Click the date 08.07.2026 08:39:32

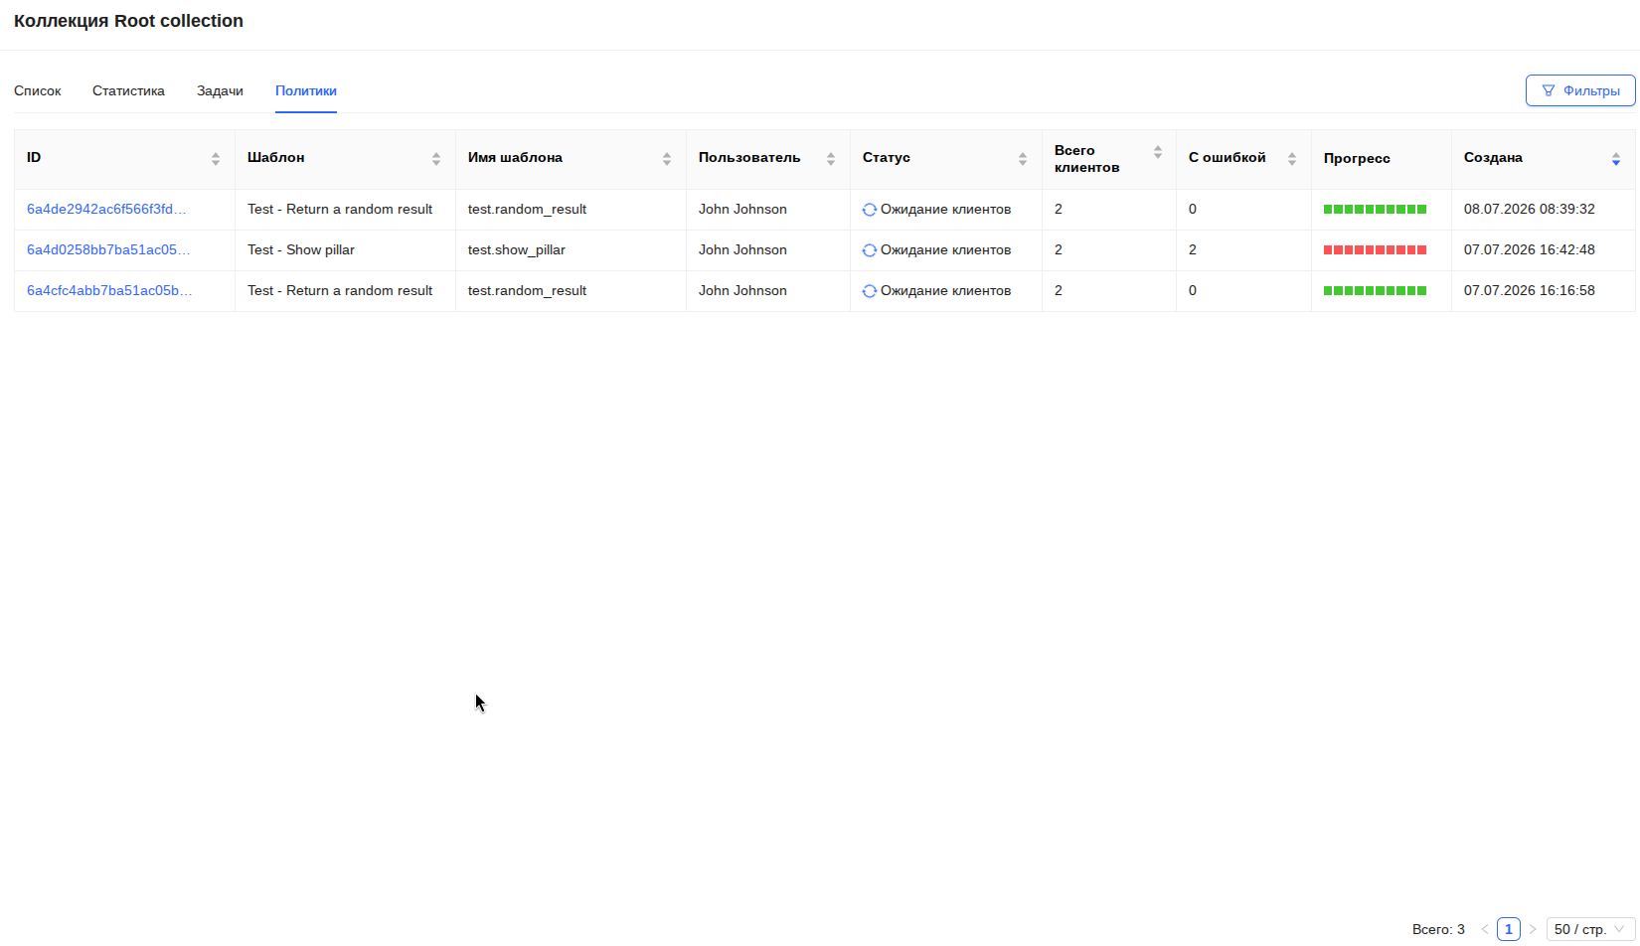pos(1530,209)
